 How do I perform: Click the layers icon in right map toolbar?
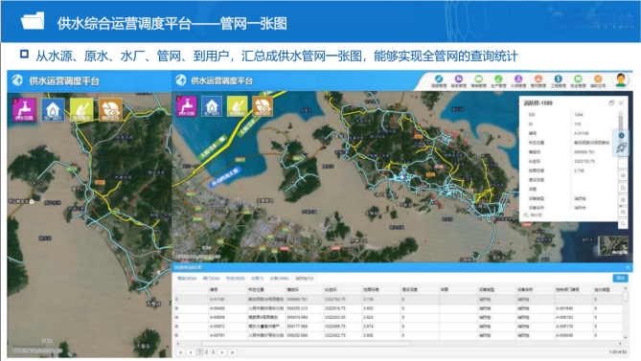(x=623, y=175)
